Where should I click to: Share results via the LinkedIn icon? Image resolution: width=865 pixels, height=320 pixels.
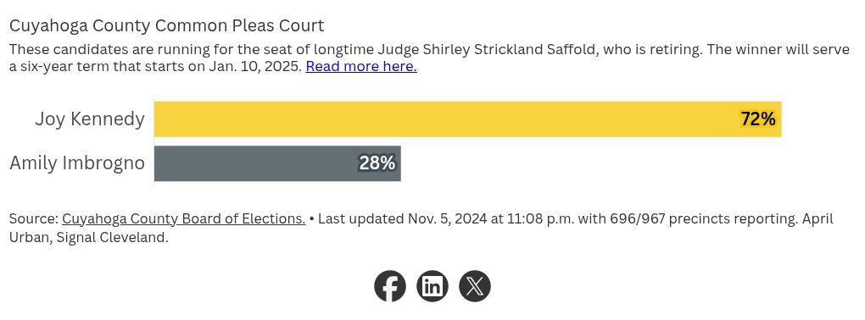pos(432,286)
